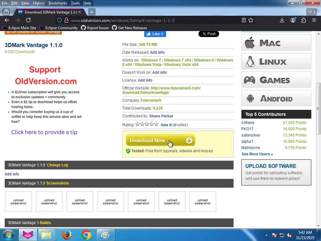The width and height of the screenshot is (321, 241).
Task: Click the address bar URL field
Action: pyautogui.click(x=155, y=20)
